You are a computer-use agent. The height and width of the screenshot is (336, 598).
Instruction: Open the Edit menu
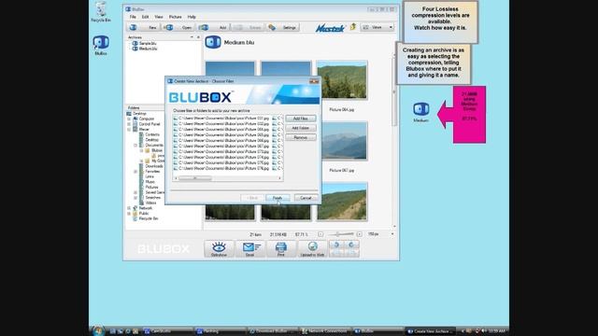pos(146,17)
